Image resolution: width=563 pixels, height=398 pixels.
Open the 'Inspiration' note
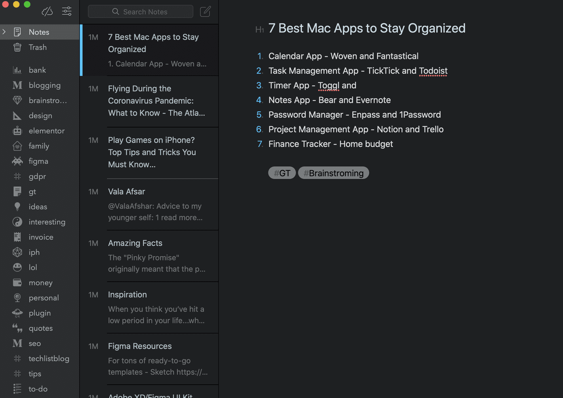(x=150, y=308)
